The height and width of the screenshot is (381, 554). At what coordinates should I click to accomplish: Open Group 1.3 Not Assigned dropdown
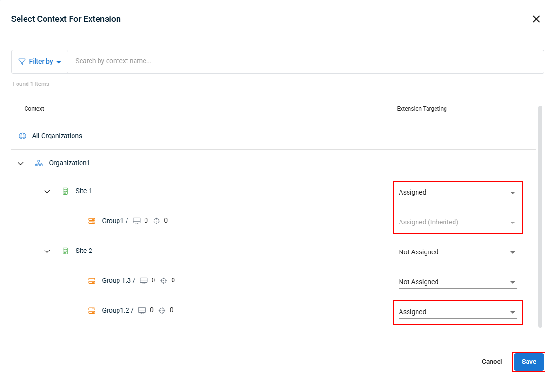click(457, 282)
